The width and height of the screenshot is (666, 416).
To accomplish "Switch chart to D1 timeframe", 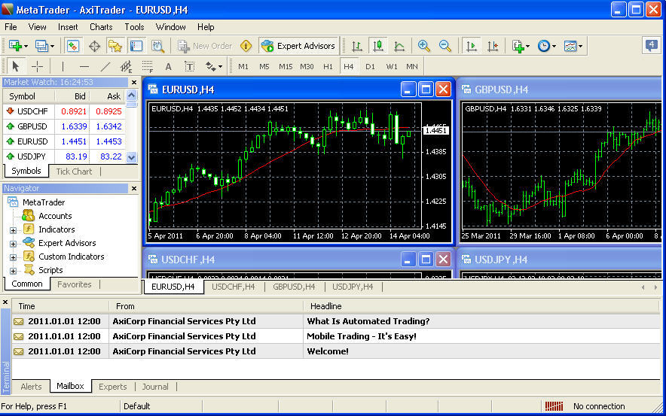I will (x=370, y=67).
